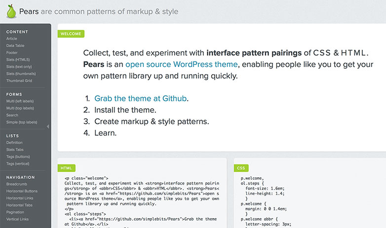Open Simple (top labels) form pattern
The height and width of the screenshot is (228, 386).
pyautogui.click(x=22, y=122)
